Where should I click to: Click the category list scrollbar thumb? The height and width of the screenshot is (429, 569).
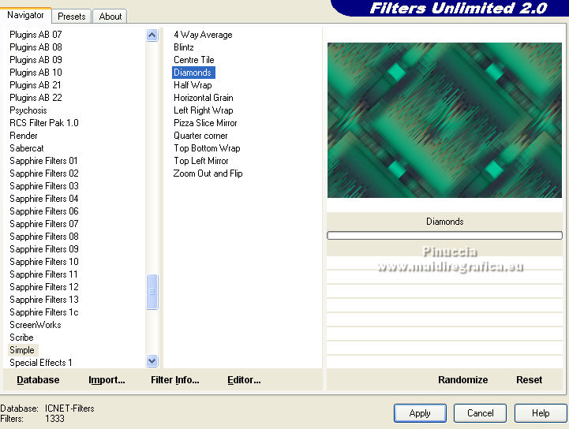point(152,292)
